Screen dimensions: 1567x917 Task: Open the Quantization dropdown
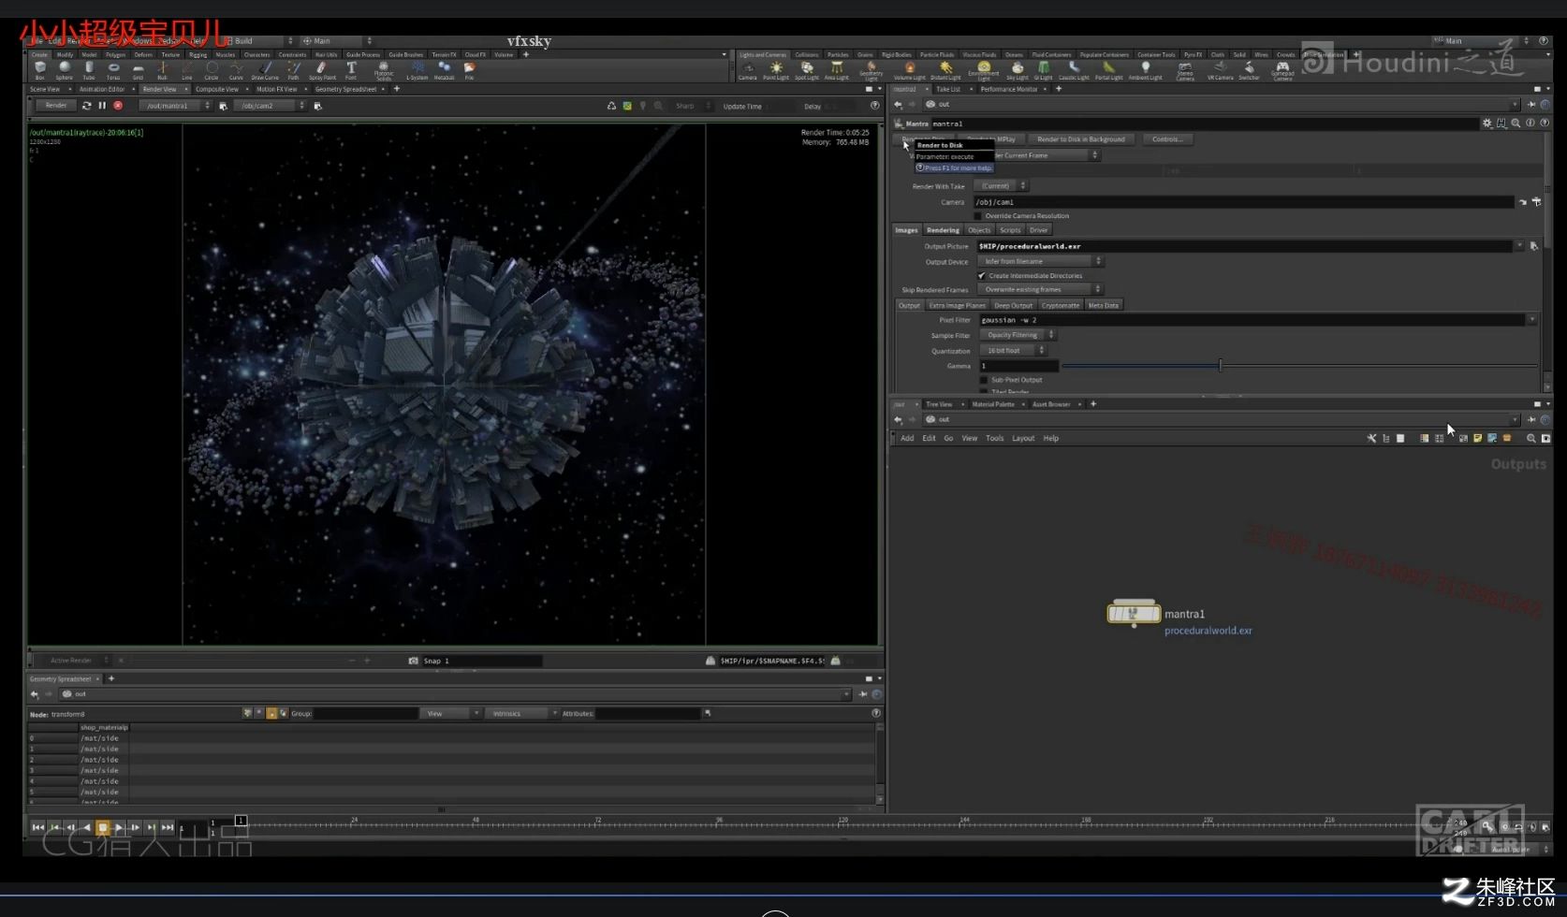(1013, 351)
